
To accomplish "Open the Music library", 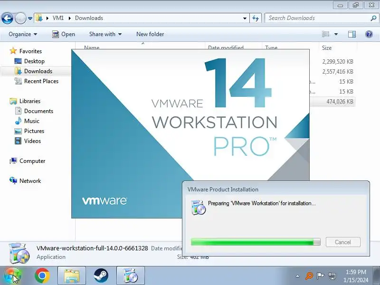I will coord(31,121).
